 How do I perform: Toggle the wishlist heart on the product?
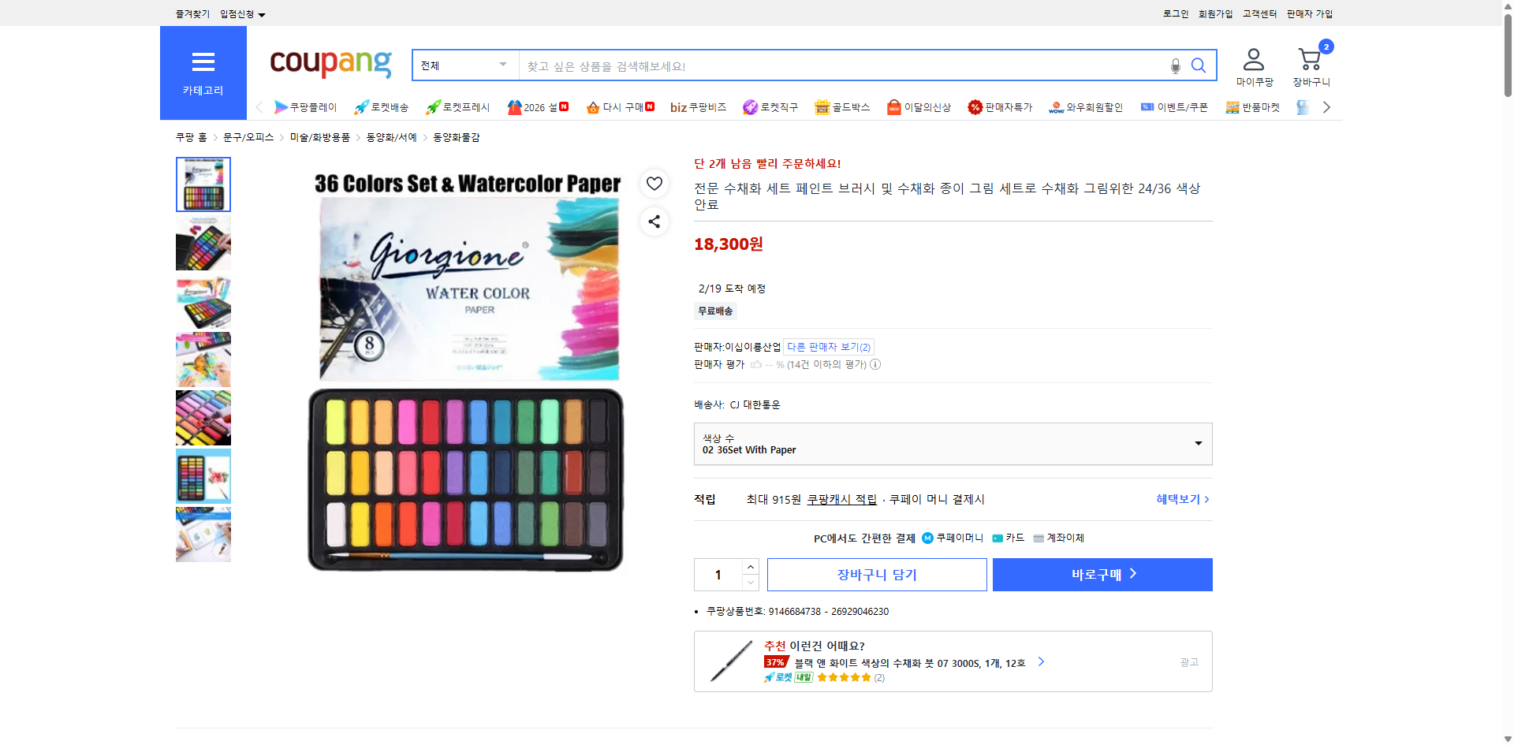(x=654, y=183)
